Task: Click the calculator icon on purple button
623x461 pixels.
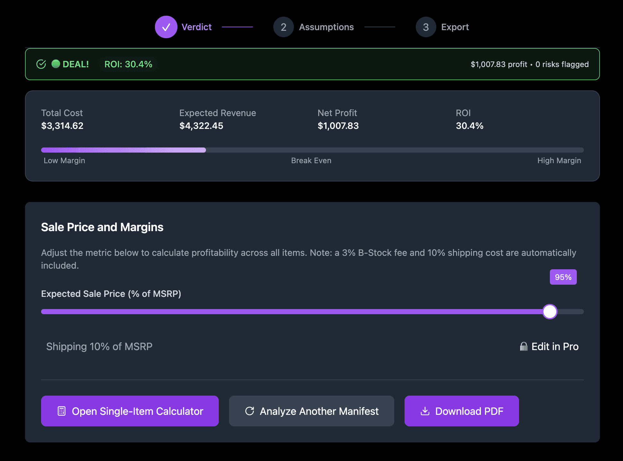Action: click(x=62, y=411)
